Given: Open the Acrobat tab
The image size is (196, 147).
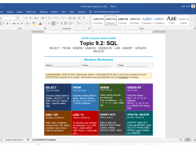Looking at the screenshot, I should (x=81, y=12).
